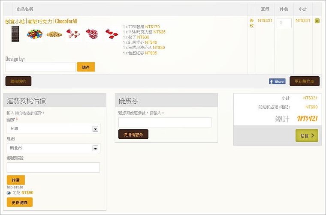The width and height of the screenshot is (326, 215).
Task: Click the 1 x M&M巧克力豆 NT$26 line
Action: 144,32
